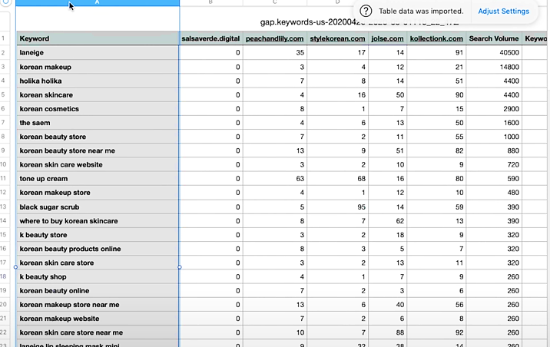Select the 'korean makeup website' cell
550x347 pixels.
coord(98,319)
